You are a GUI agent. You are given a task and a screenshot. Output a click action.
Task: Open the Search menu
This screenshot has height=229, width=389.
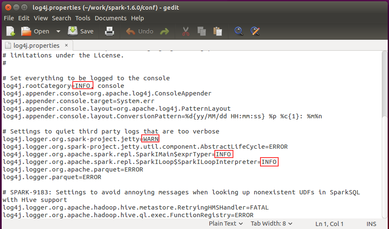[x=62, y=18]
